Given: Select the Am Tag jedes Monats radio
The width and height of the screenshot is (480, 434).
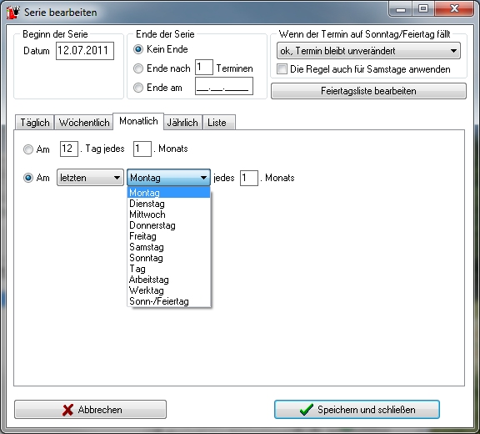Looking at the screenshot, I should (x=28, y=149).
